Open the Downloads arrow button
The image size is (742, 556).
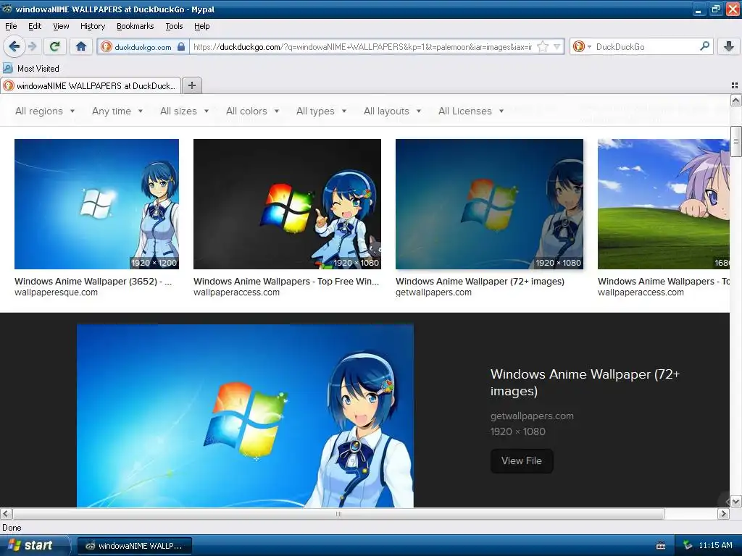(x=729, y=46)
